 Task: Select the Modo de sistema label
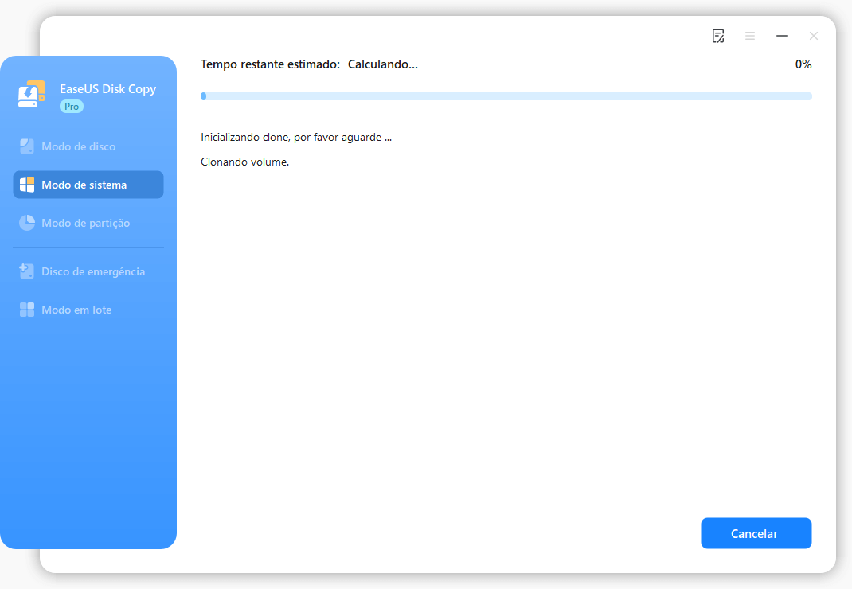click(84, 185)
